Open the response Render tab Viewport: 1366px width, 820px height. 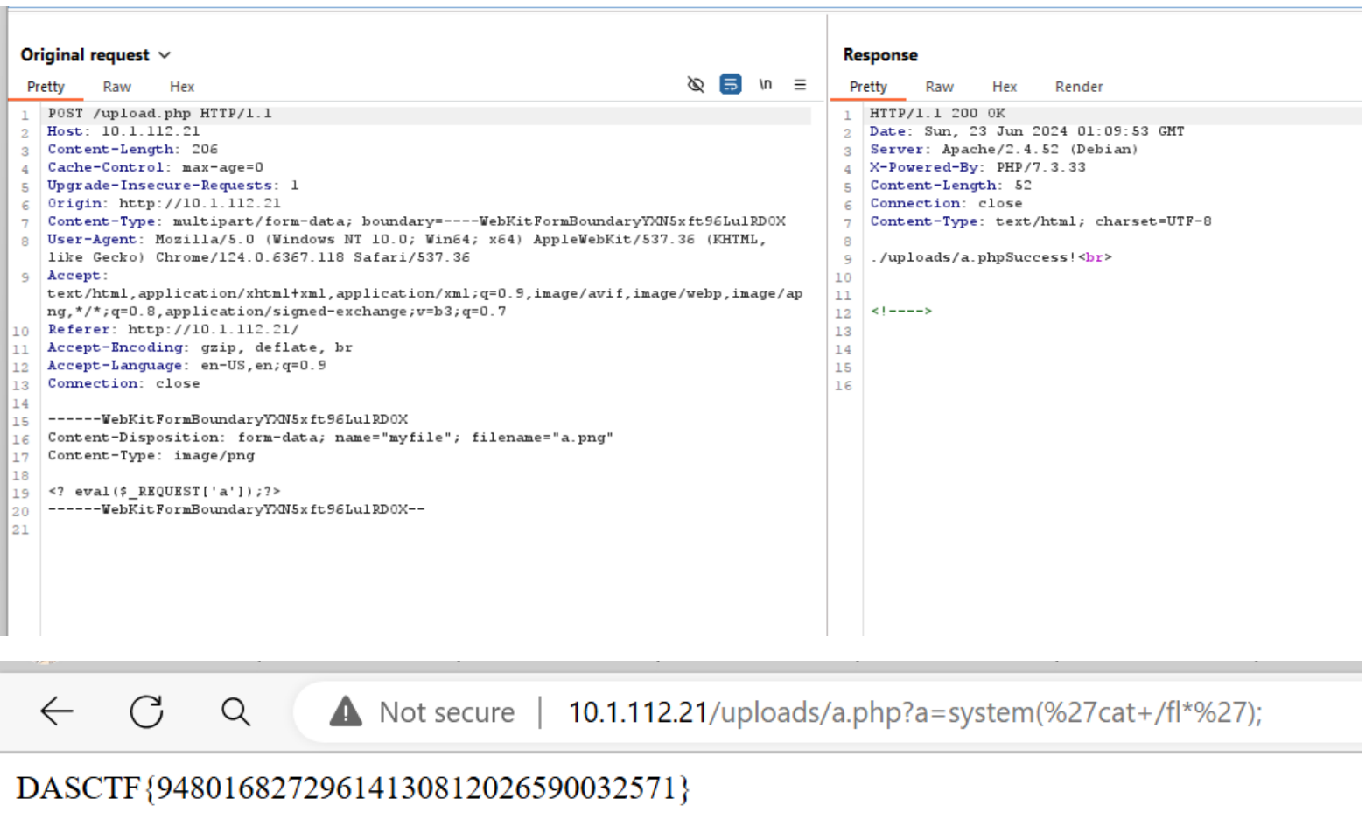(1079, 87)
